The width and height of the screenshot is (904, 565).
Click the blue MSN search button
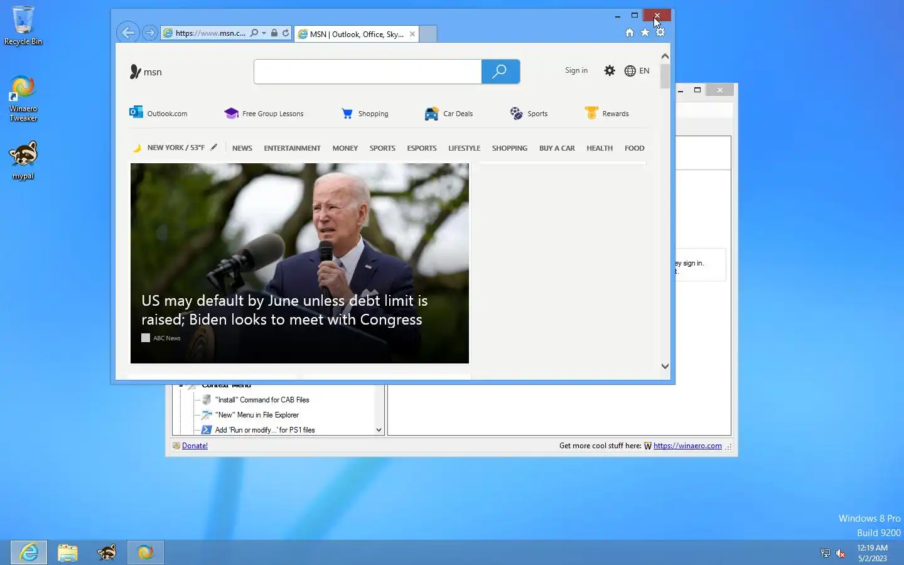(x=500, y=72)
